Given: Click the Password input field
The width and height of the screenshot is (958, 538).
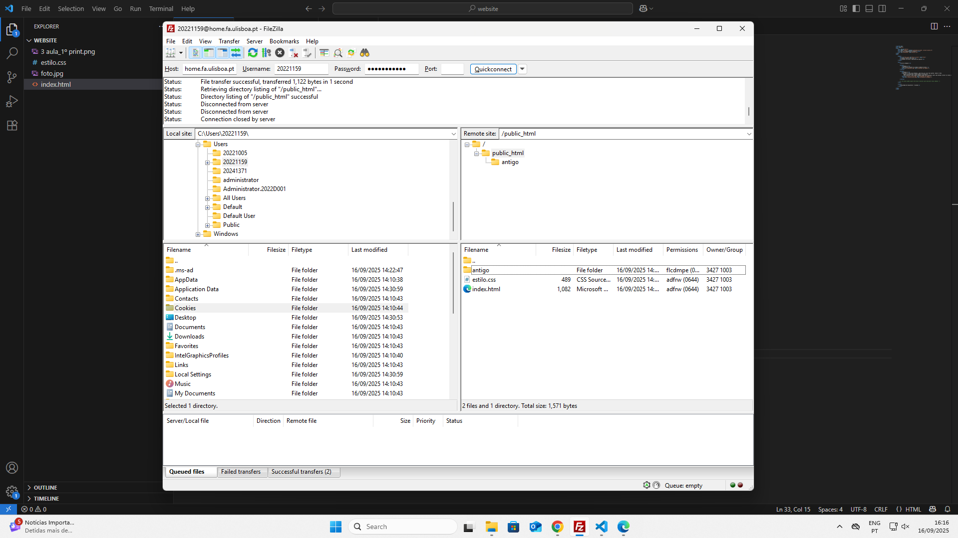Looking at the screenshot, I should pos(391,69).
